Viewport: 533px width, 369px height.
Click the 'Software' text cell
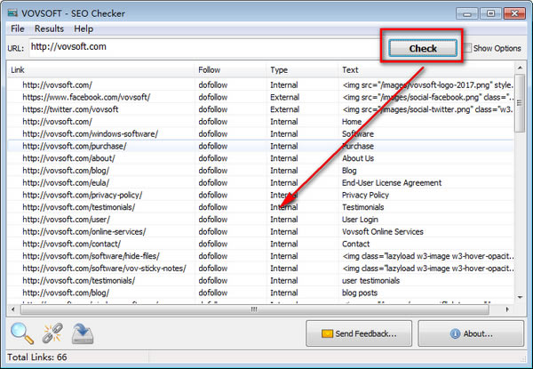[x=358, y=134]
